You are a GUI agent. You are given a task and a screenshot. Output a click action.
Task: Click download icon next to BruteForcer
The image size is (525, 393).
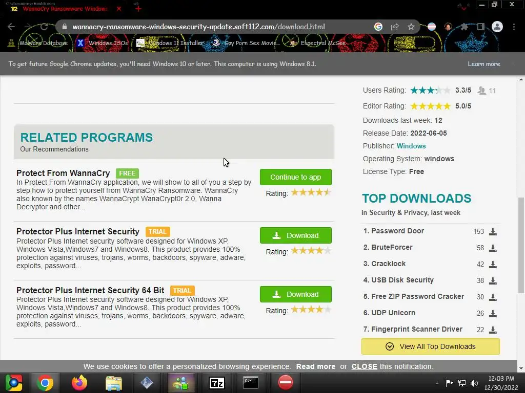click(493, 248)
